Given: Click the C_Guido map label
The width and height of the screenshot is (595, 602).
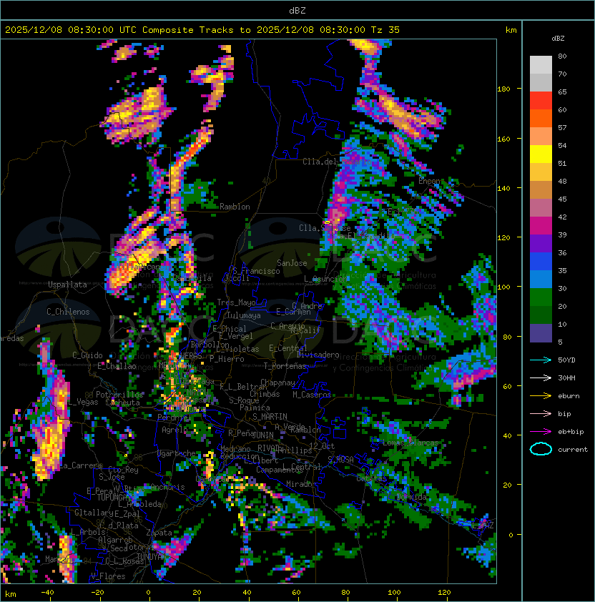Looking at the screenshot, I should [x=87, y=355].
